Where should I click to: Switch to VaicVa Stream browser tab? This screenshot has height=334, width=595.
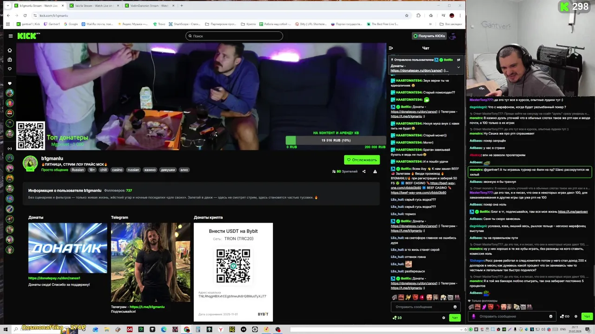point(94,6)
